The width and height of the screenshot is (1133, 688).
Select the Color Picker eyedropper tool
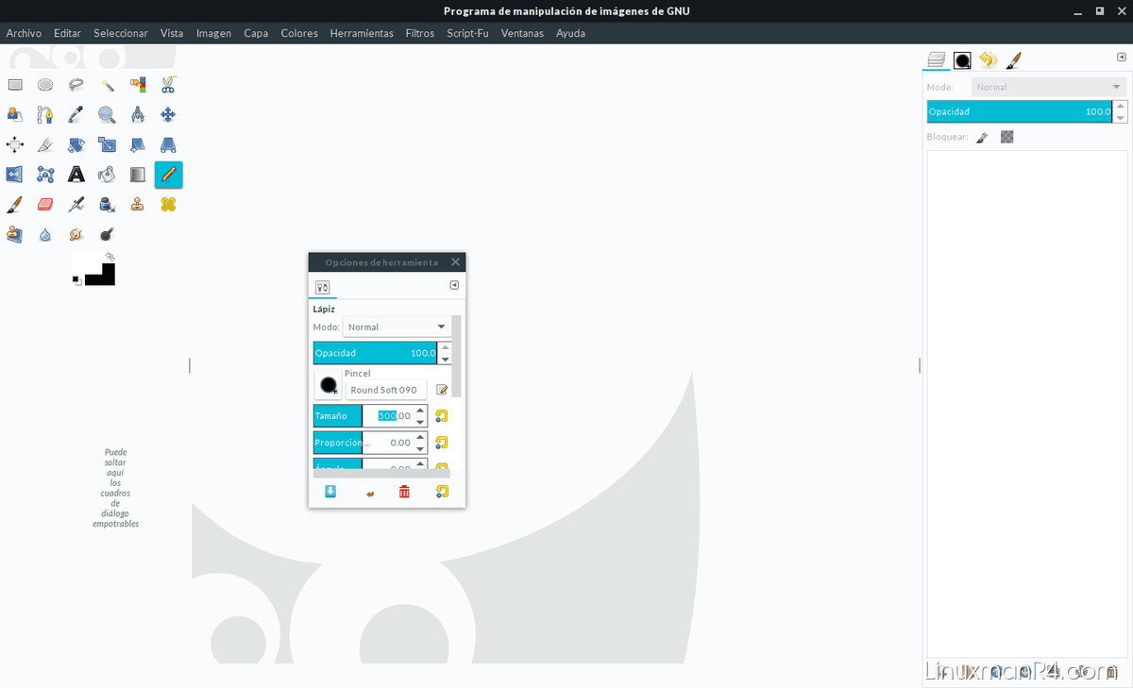pos(76,115)
